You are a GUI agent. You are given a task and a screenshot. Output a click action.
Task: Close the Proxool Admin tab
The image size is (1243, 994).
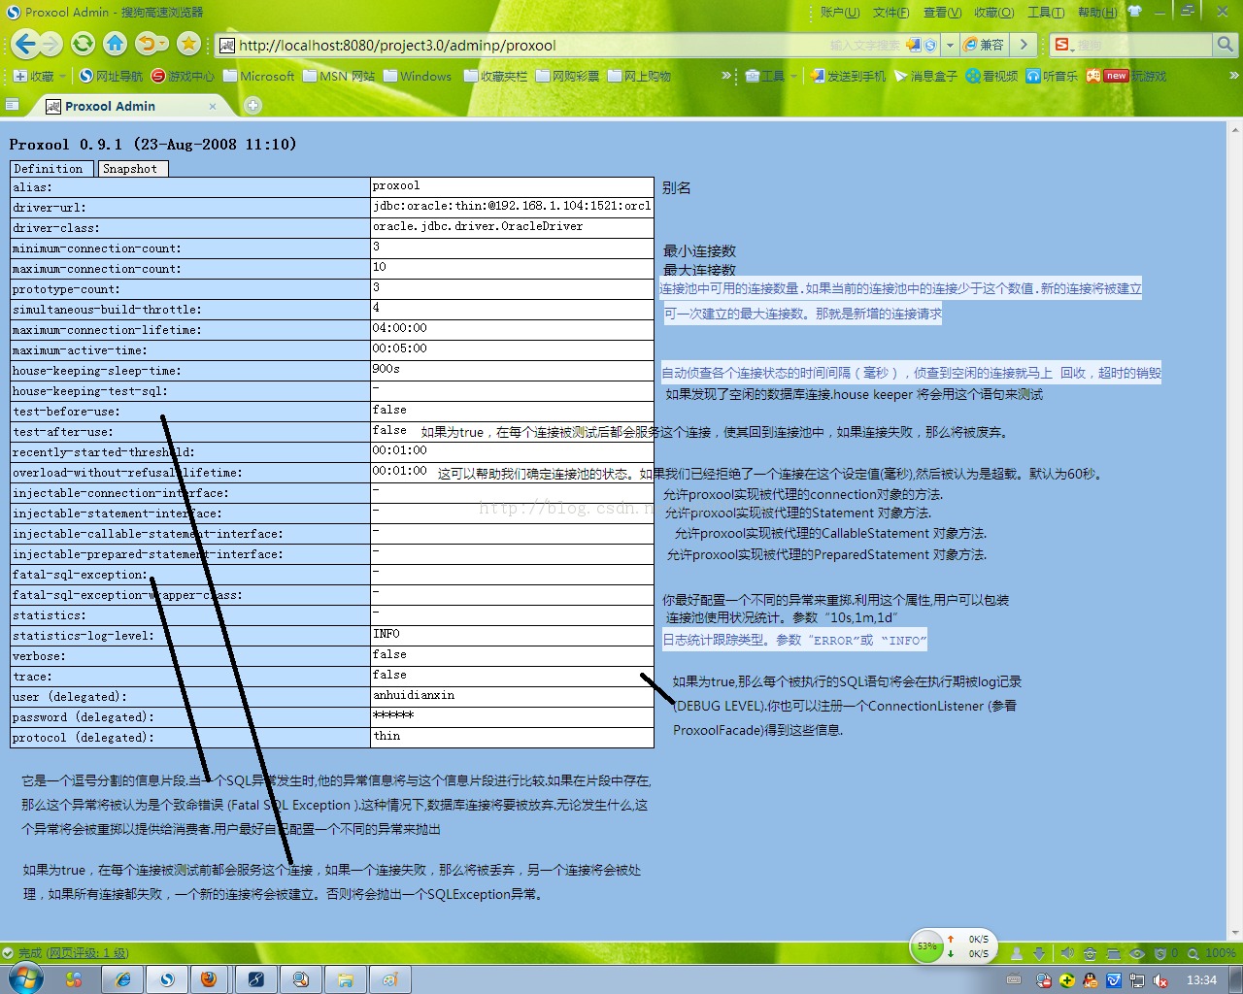coord(213,106)
